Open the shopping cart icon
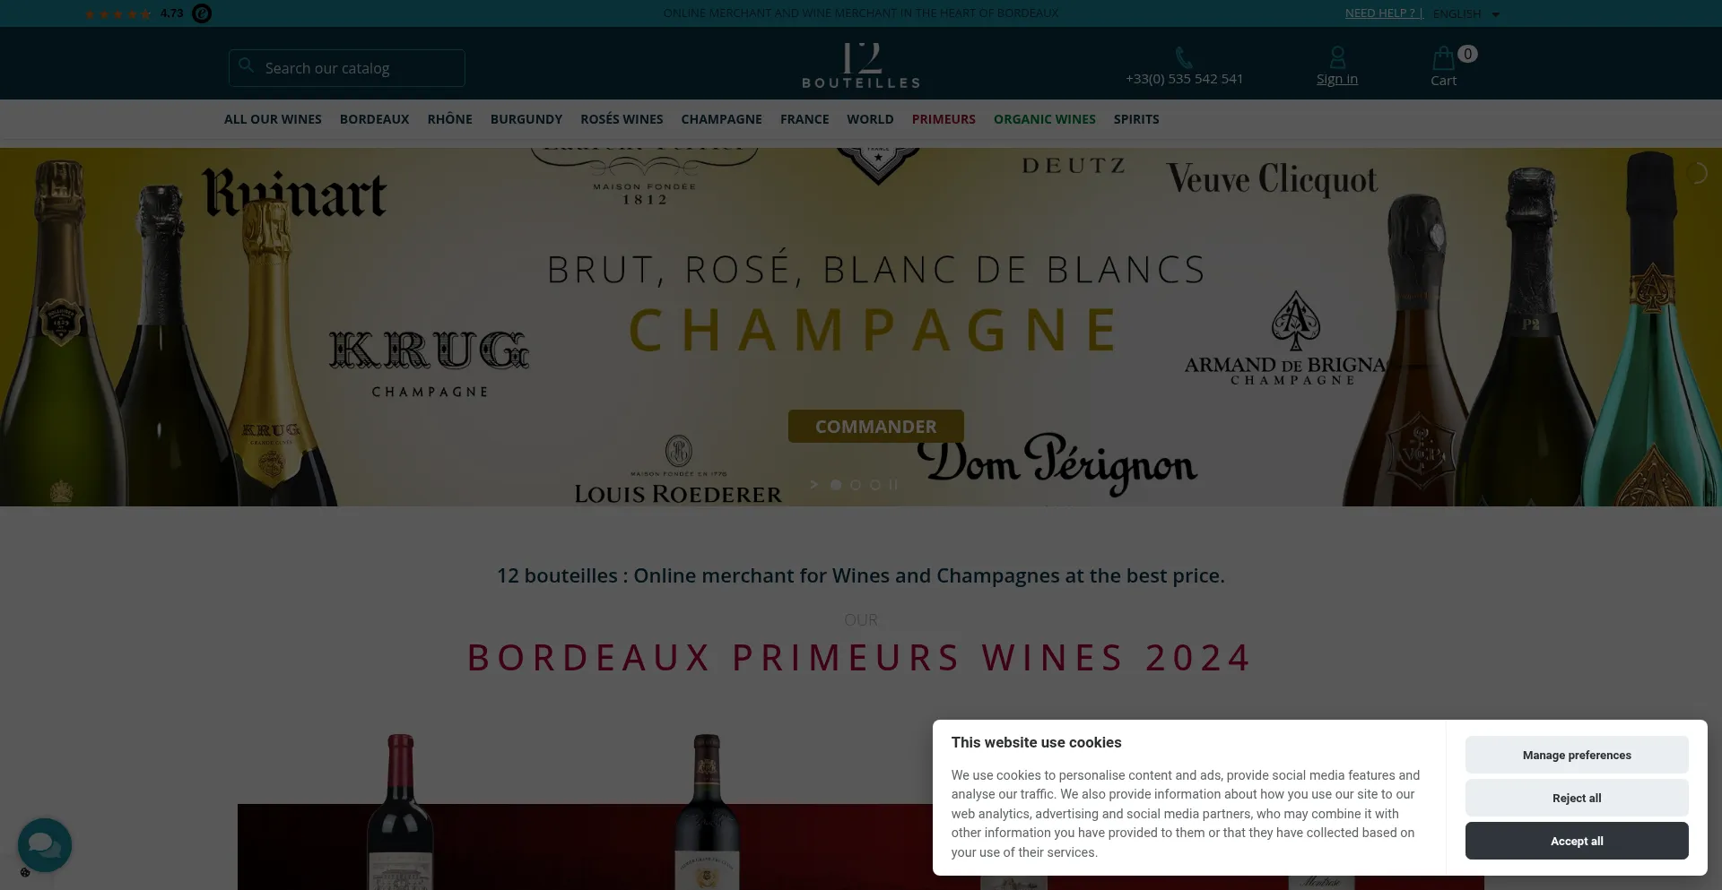The height and width of the screenshot is (890, 1722). click(1443, 58)
